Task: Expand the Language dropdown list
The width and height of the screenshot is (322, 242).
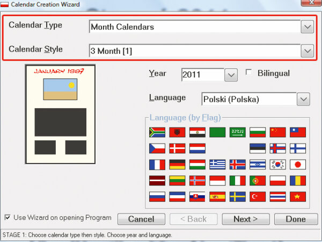Action: 303,99
